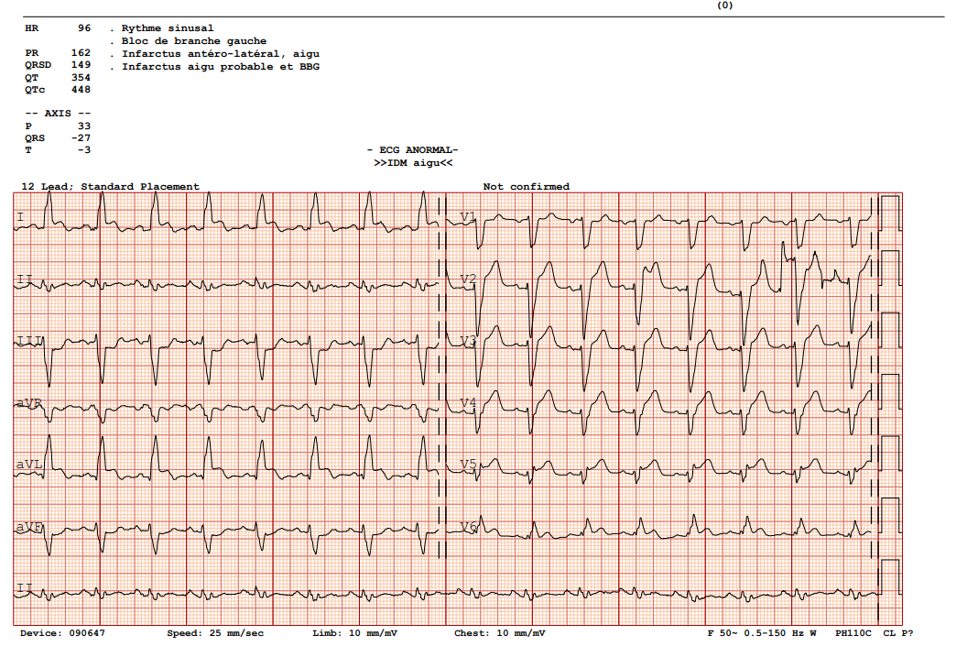Click the lead V1 label
Image resolution: width=967 pixels, height=646 pixels.
[x=468, y=217]
